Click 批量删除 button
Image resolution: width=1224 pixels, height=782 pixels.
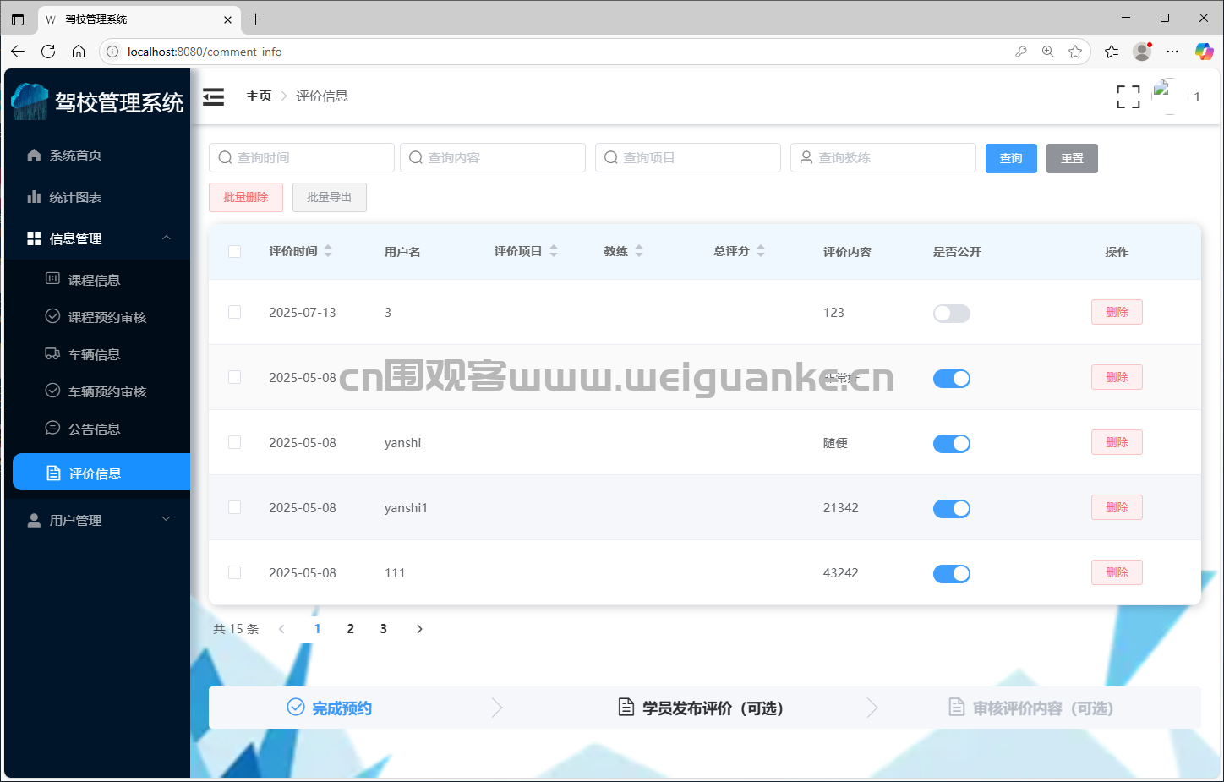pos(246,197)
